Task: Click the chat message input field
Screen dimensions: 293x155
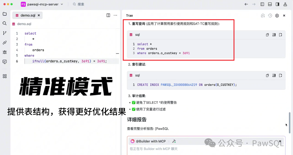Action: 206,149
